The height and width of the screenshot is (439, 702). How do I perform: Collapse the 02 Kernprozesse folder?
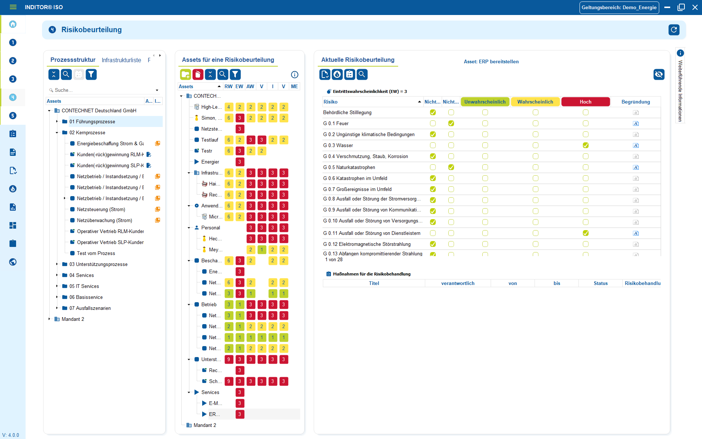click(x=57, y=132)
